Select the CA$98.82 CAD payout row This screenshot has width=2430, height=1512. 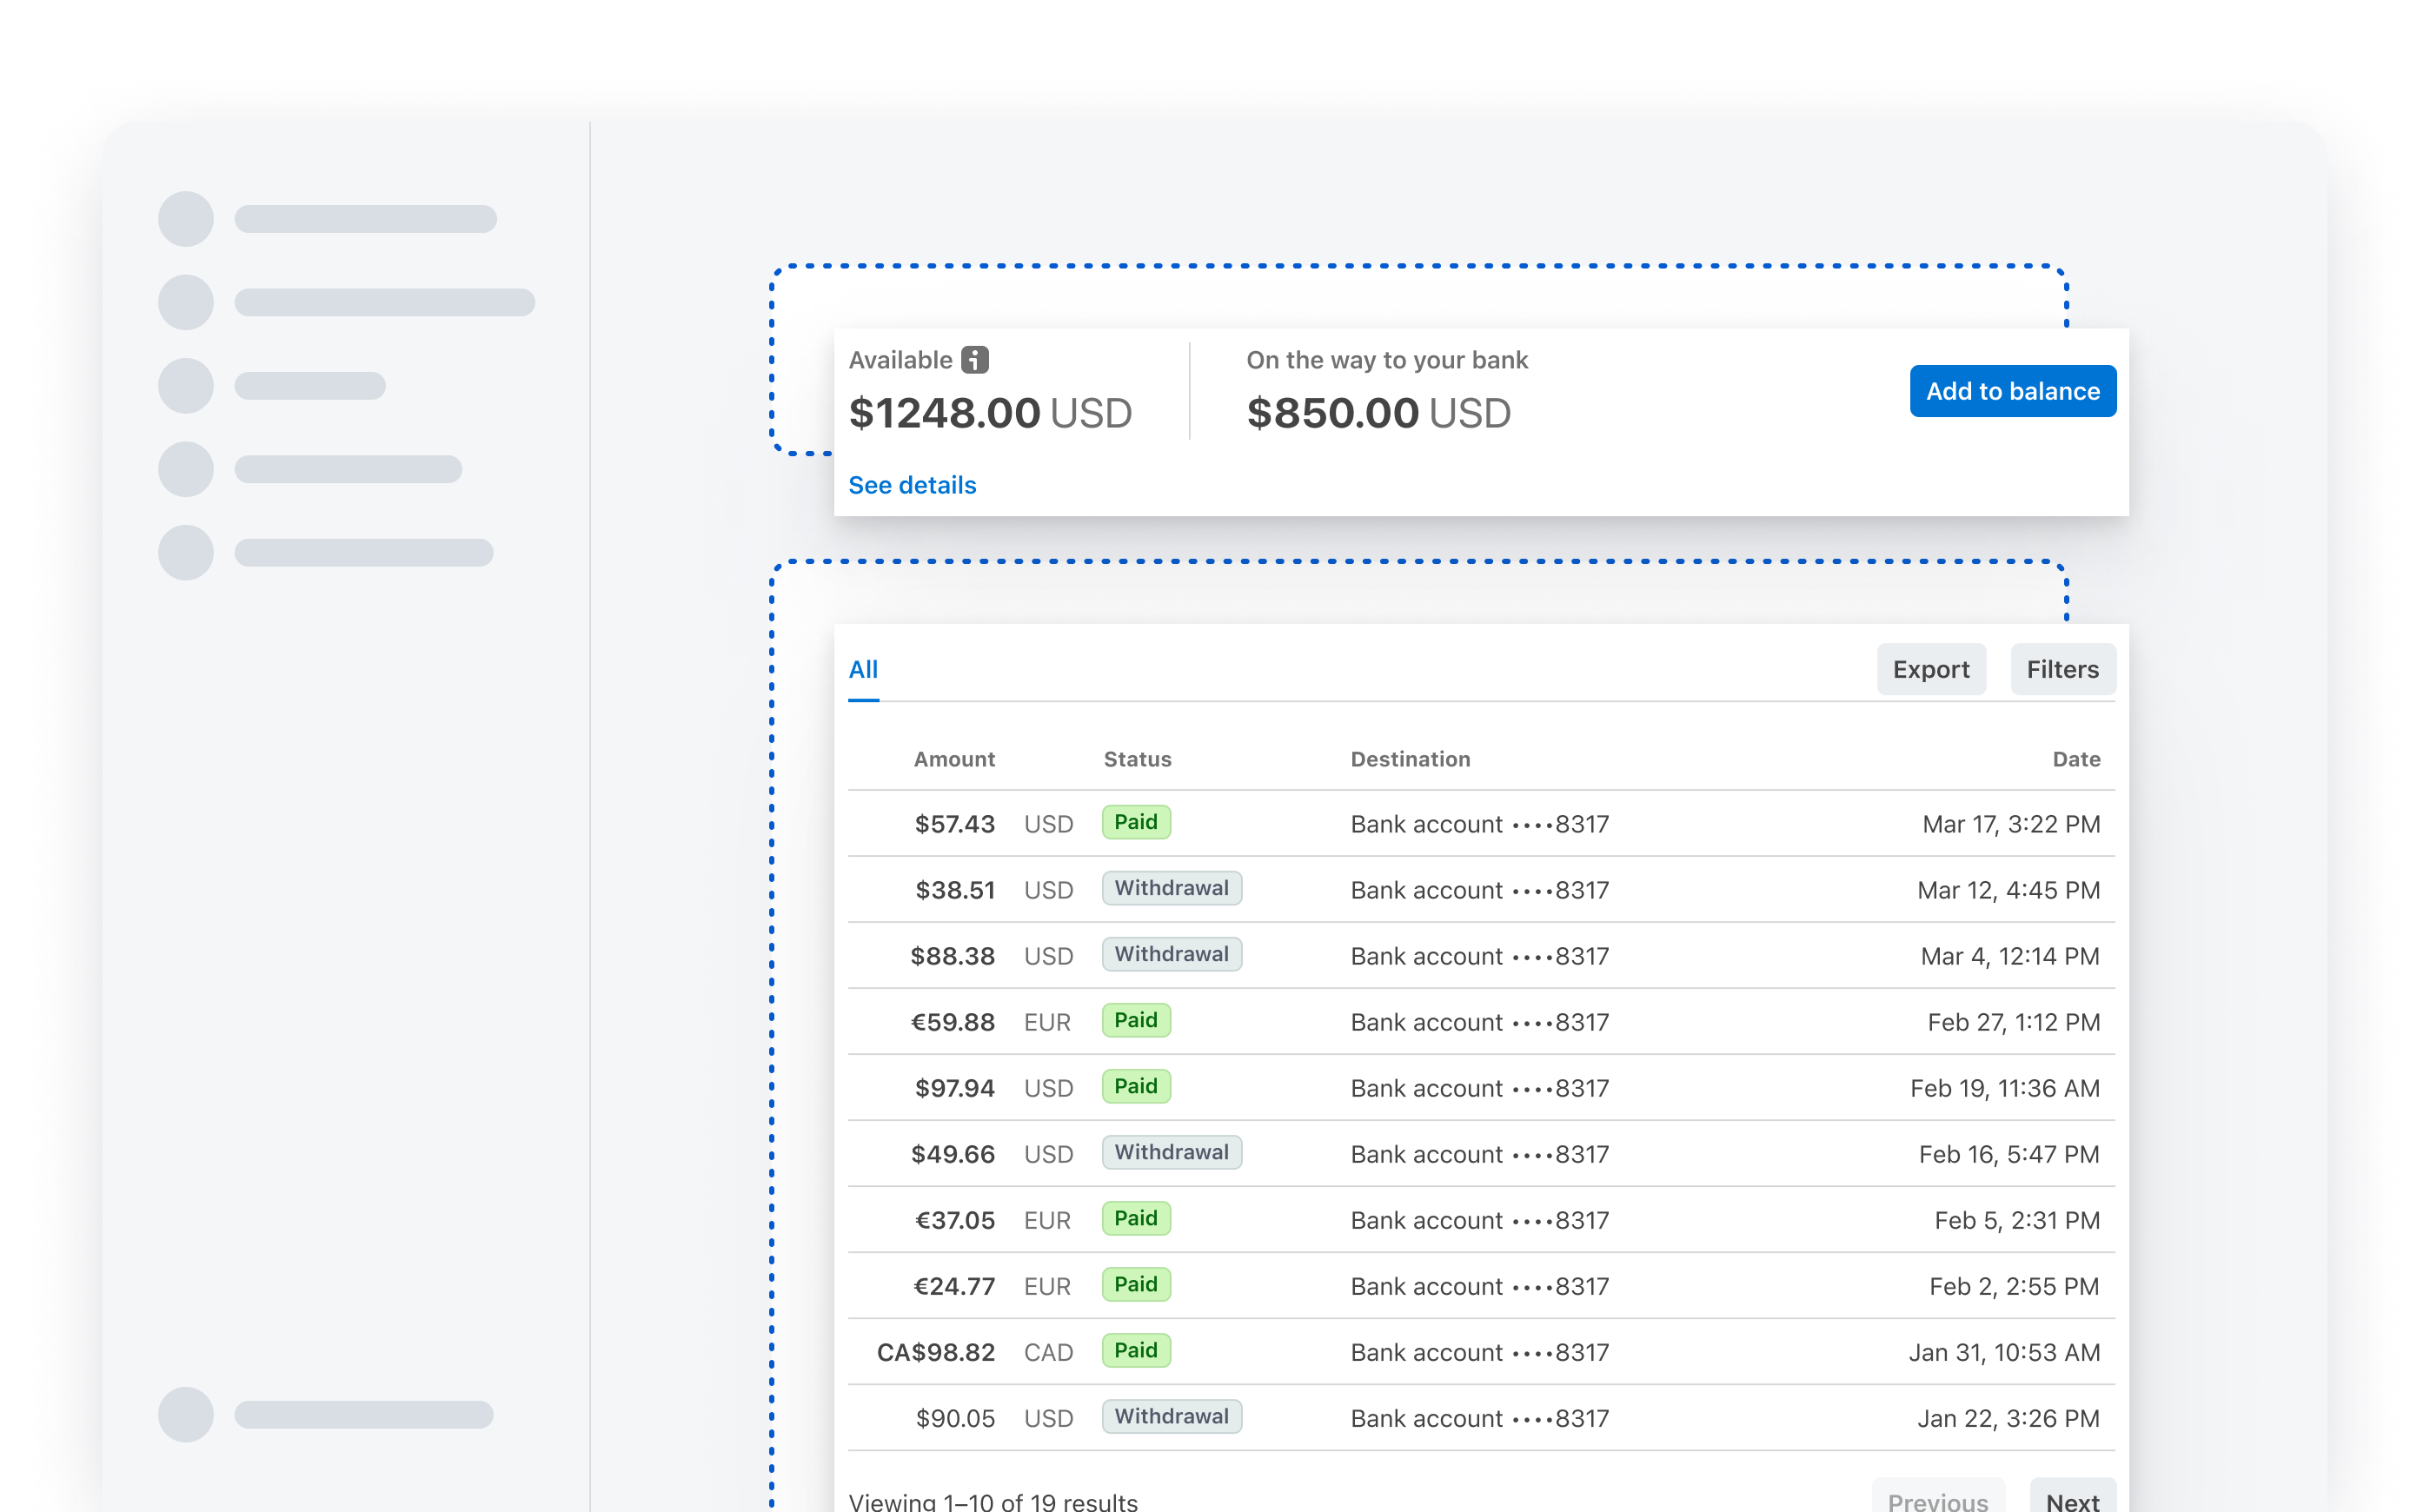point(1480,1351)
